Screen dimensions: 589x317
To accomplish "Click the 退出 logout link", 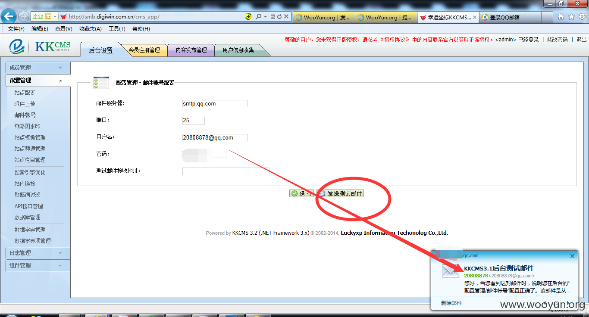I will 581,40.
